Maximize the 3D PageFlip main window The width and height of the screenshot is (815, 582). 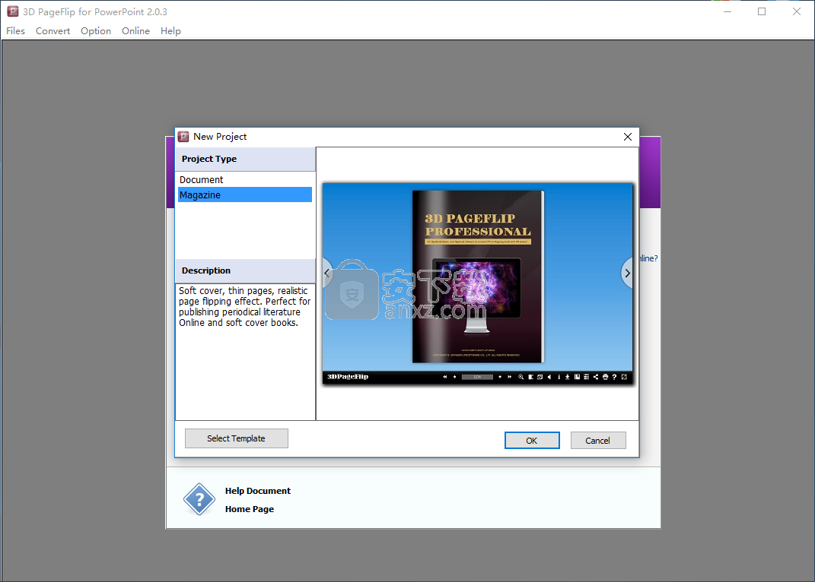(x=762, y=11)
